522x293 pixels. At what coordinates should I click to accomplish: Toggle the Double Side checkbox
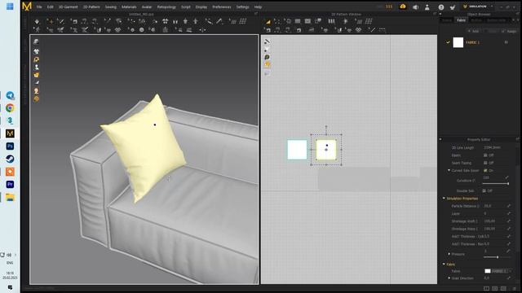point(484,190)
